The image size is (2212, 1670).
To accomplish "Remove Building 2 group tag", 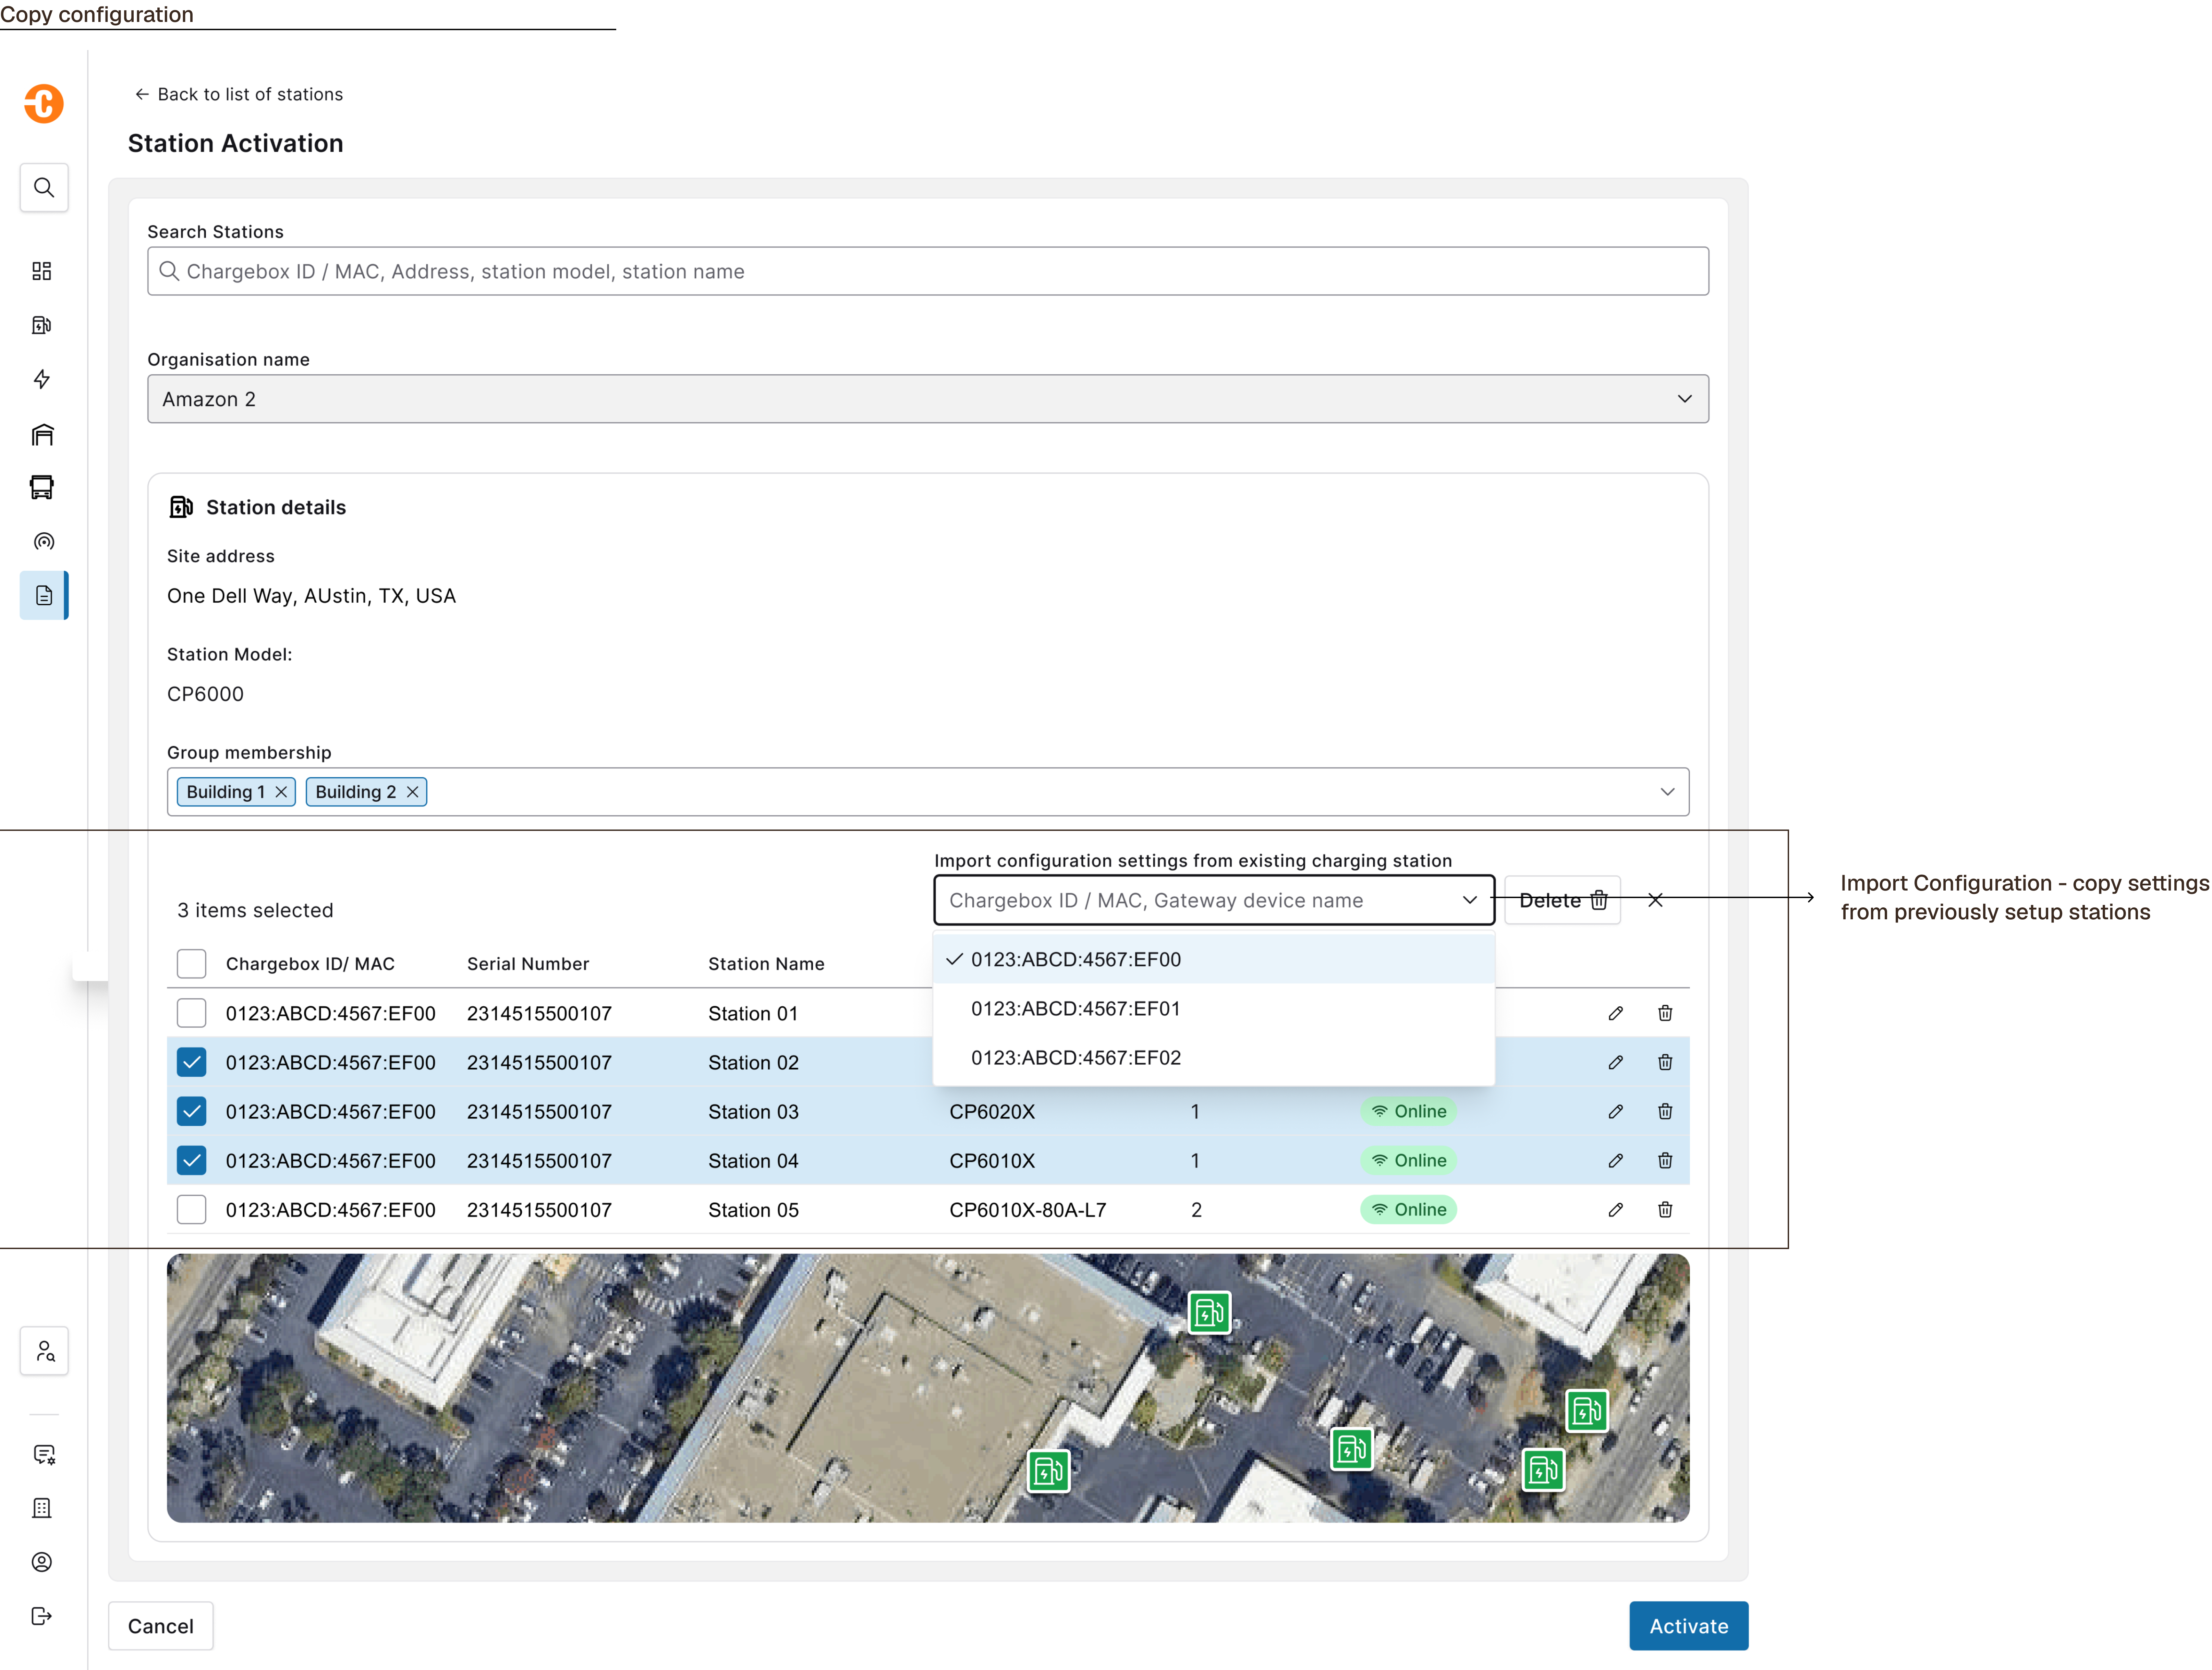I will click(x=412, y=792).
